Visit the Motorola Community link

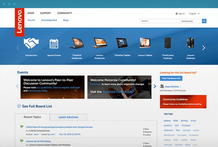click(x=118, y=92)
